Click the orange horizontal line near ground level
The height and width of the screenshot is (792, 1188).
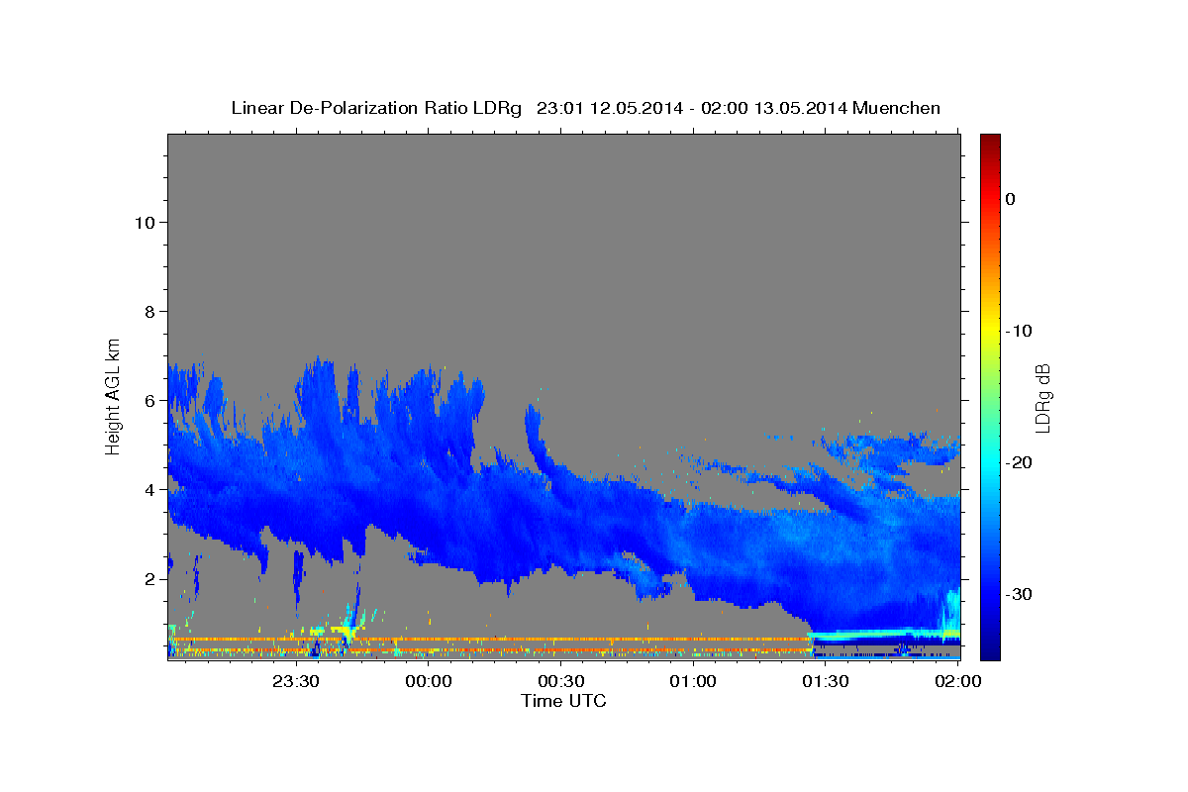[490, 640]
